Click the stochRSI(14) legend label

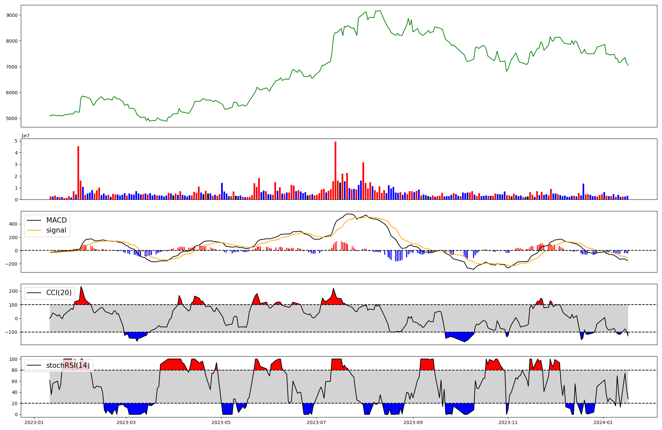pos(68,365)
